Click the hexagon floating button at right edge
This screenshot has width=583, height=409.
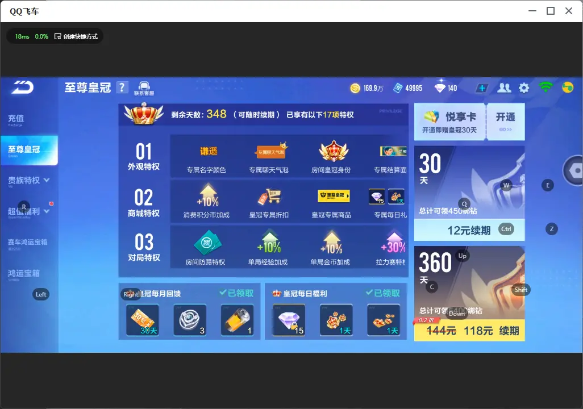tap(573, 170)
